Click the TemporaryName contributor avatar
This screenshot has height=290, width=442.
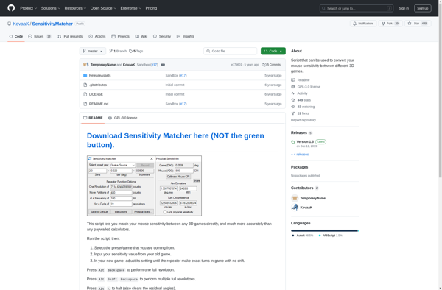(295, 198)
